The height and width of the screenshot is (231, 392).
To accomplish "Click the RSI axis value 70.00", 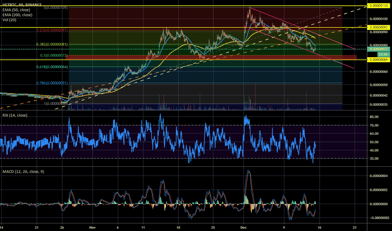I will pyautogui.click(x=374, y=125).
